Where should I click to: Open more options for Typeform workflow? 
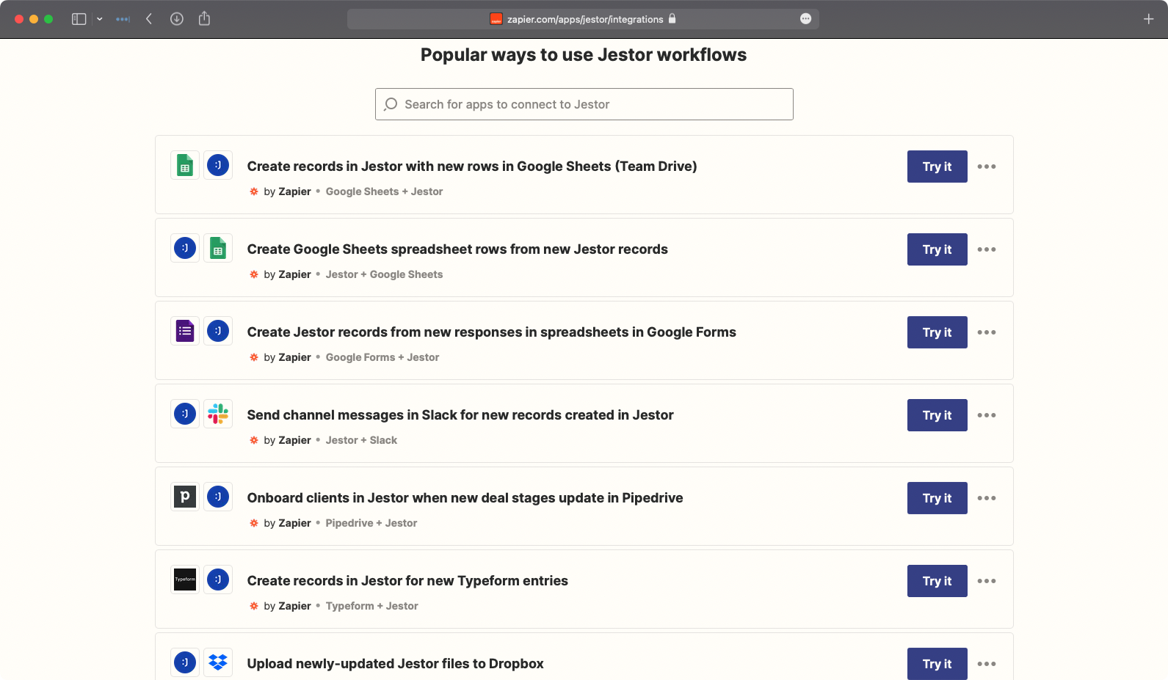[x=987, y=581]
